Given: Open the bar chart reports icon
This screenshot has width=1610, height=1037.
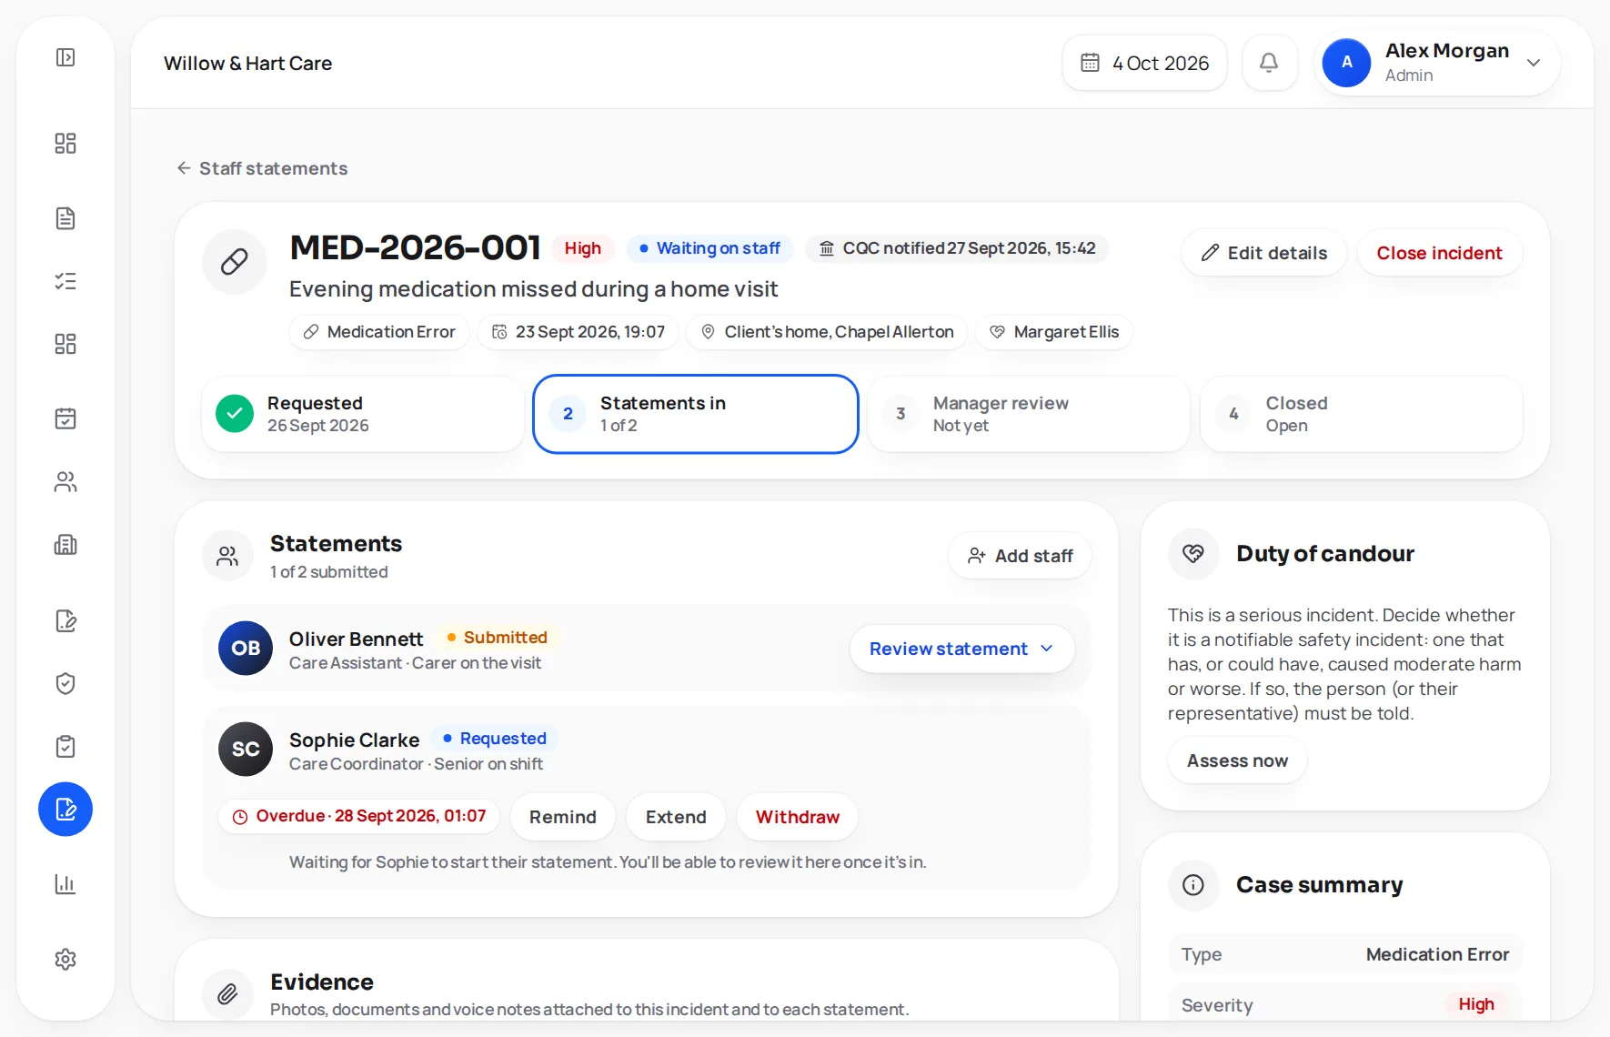Looking at the screenshot, I should (65, 884).
